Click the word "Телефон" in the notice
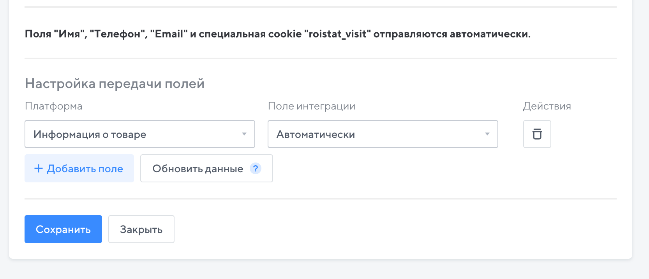The width and height of the screenshot is (649, 279). click(117, 34)
